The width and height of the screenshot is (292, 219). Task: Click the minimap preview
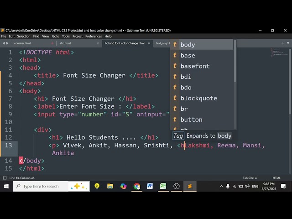[x=279, y=52]
